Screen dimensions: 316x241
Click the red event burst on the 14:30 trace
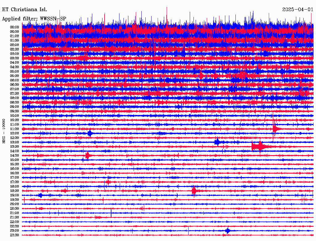pos(87,155)
